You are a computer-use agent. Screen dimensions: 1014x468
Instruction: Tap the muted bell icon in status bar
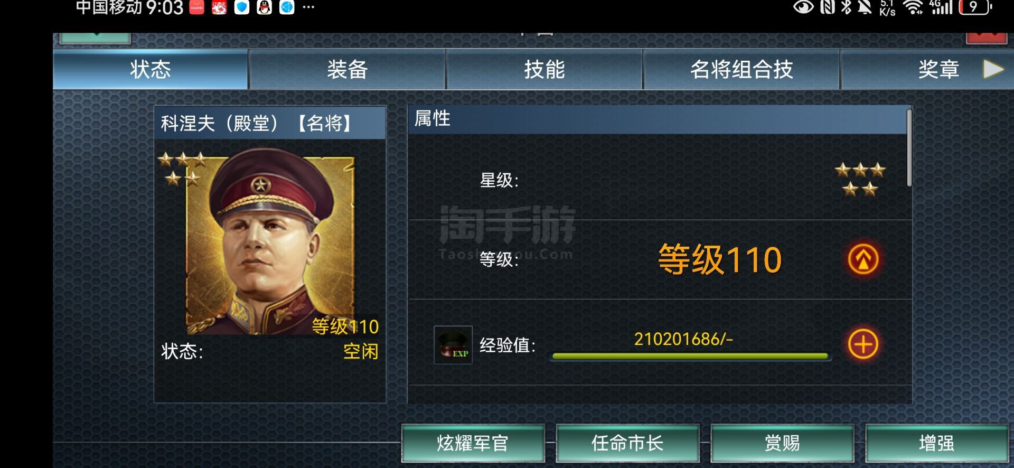tap(865, 7)
